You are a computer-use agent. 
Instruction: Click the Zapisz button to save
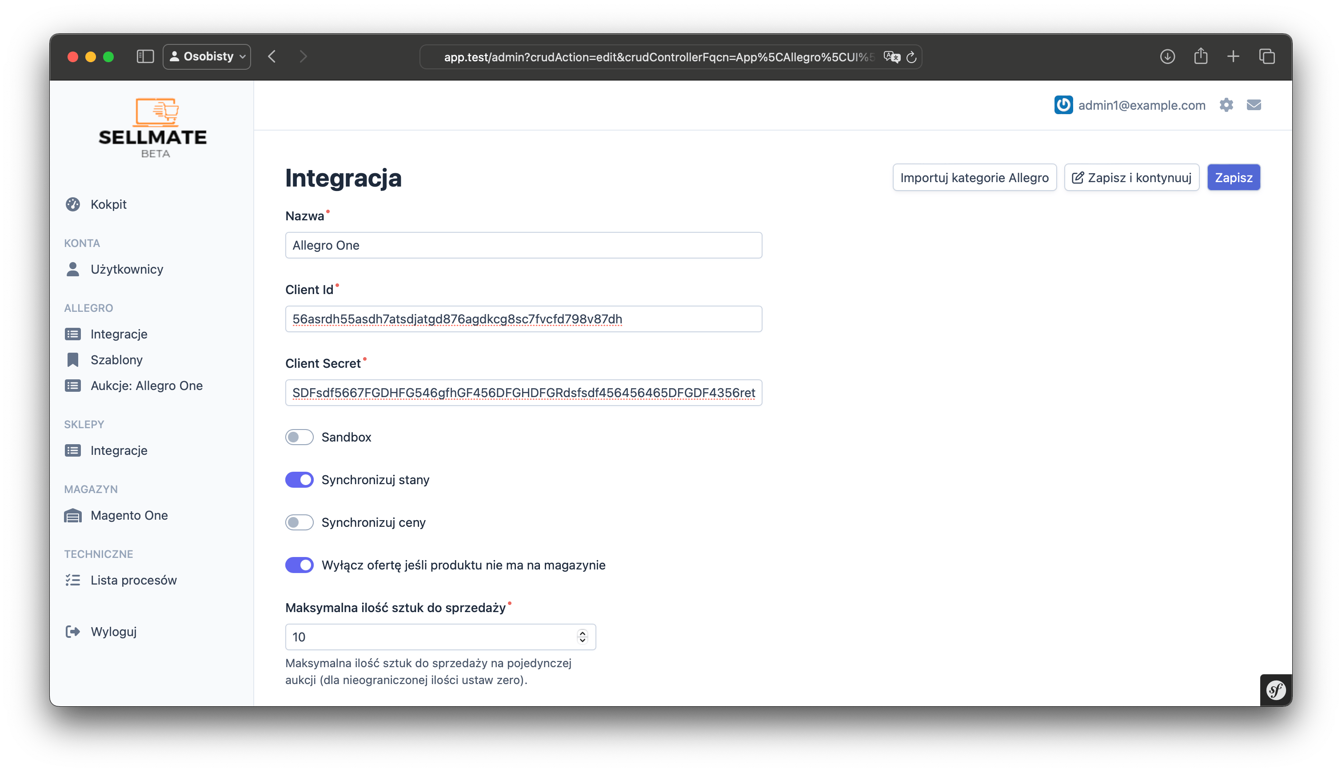pos(1234,177)
